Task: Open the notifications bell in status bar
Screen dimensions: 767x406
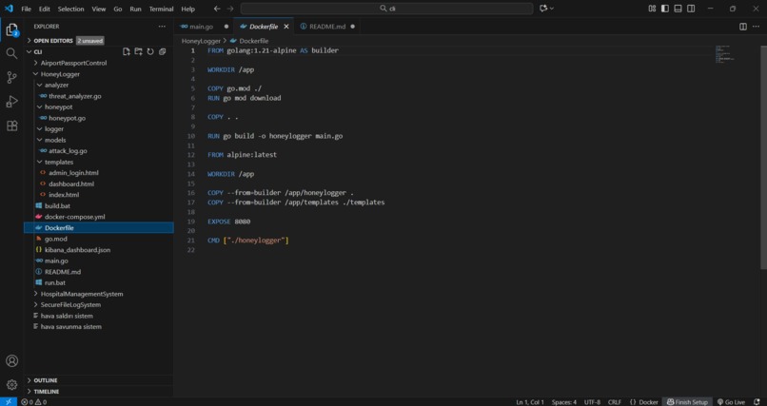Action: pyautogui.click(x=757, y=402)
